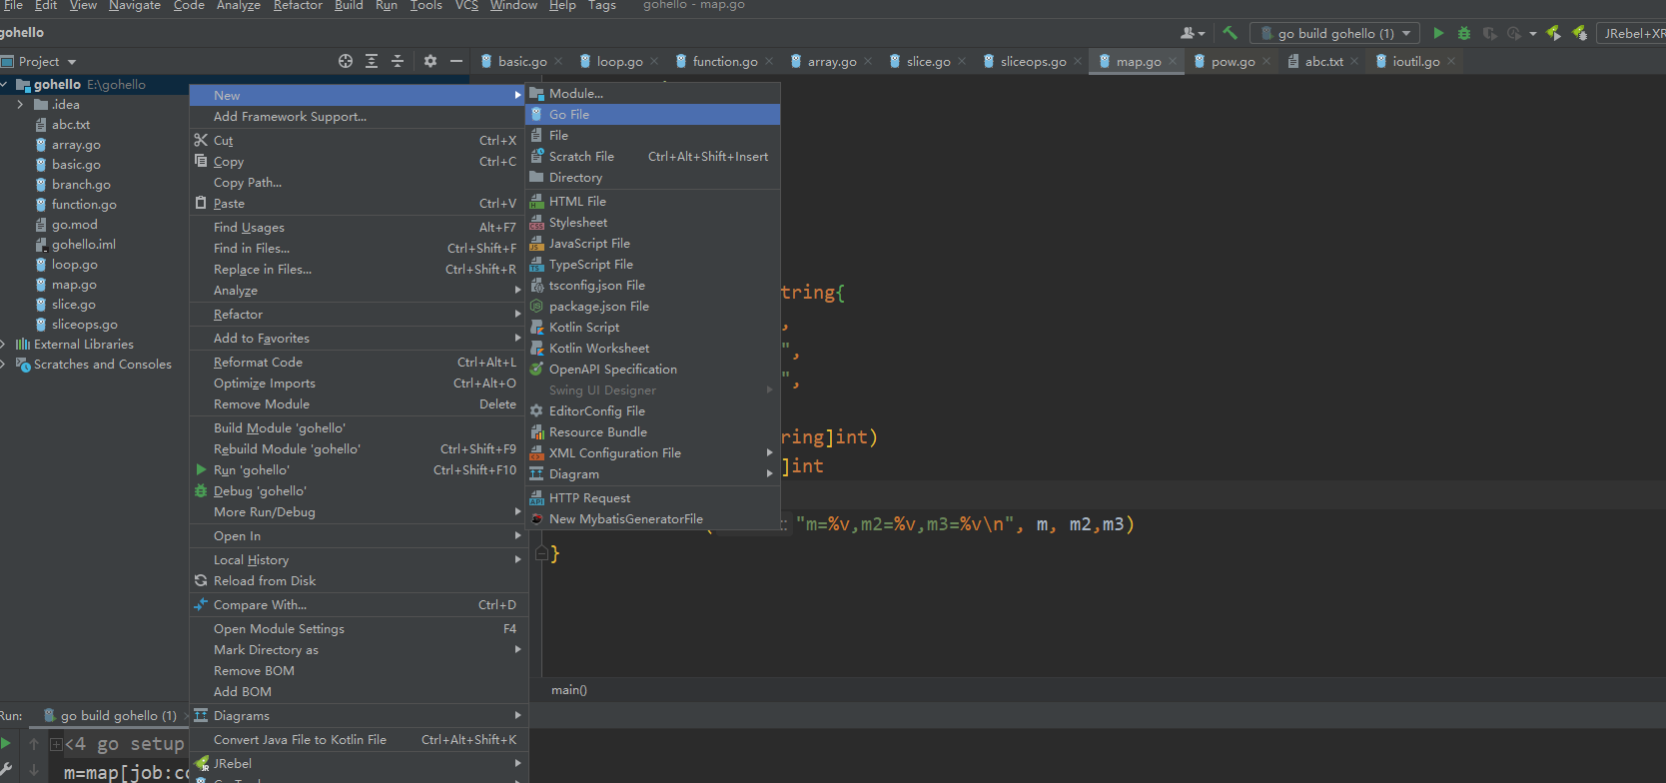Screen dimensions: 1666x783
Task: Click Find in Files... in context menu
Action: (x=359, y=249)
